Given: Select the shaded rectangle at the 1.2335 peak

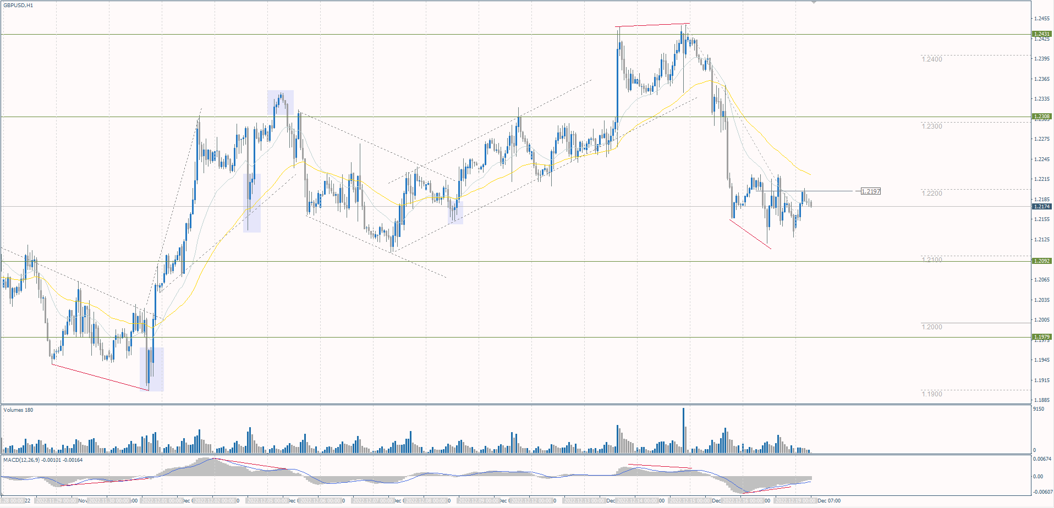Looking at the screenshot, I should (x=281, y=102).
